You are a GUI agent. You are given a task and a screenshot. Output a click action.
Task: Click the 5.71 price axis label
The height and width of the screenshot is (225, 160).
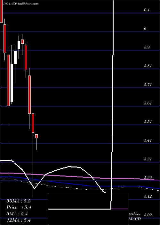tap(148, 84)
